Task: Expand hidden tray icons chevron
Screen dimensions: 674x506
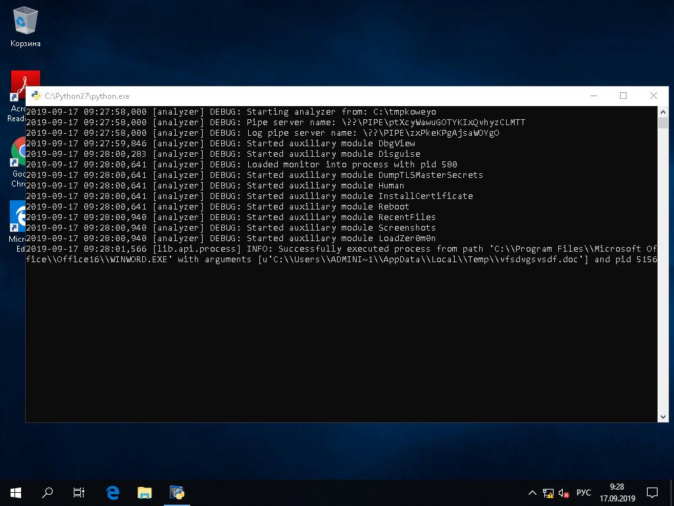Action: point(532,492)
